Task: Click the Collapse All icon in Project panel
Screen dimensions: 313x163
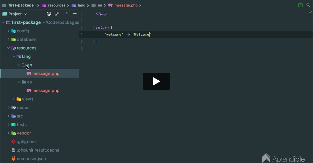Action: [x=57, y=14]
